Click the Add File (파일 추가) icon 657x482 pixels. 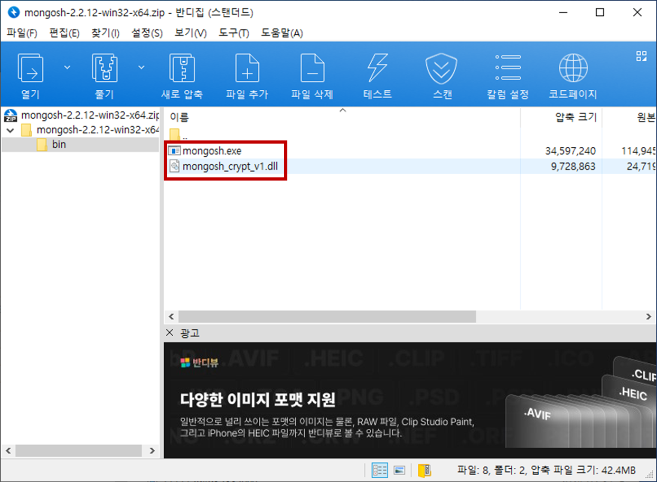click(247, 69)
